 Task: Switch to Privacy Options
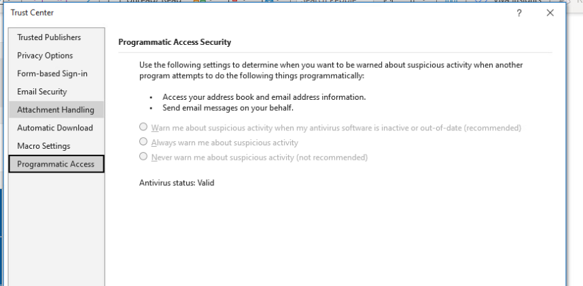click(x=45, y=55)
